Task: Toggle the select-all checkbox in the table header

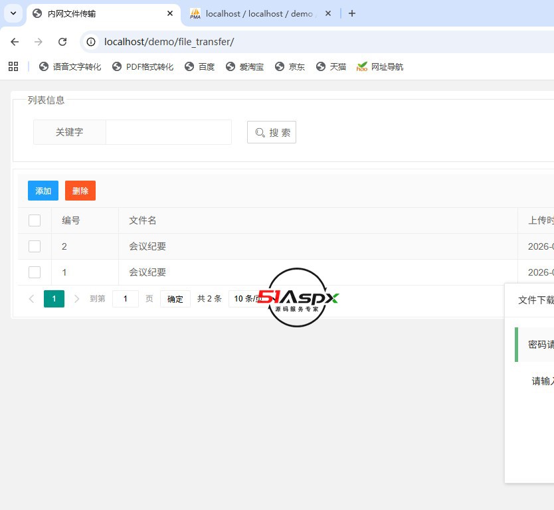Action: [35, 220]
